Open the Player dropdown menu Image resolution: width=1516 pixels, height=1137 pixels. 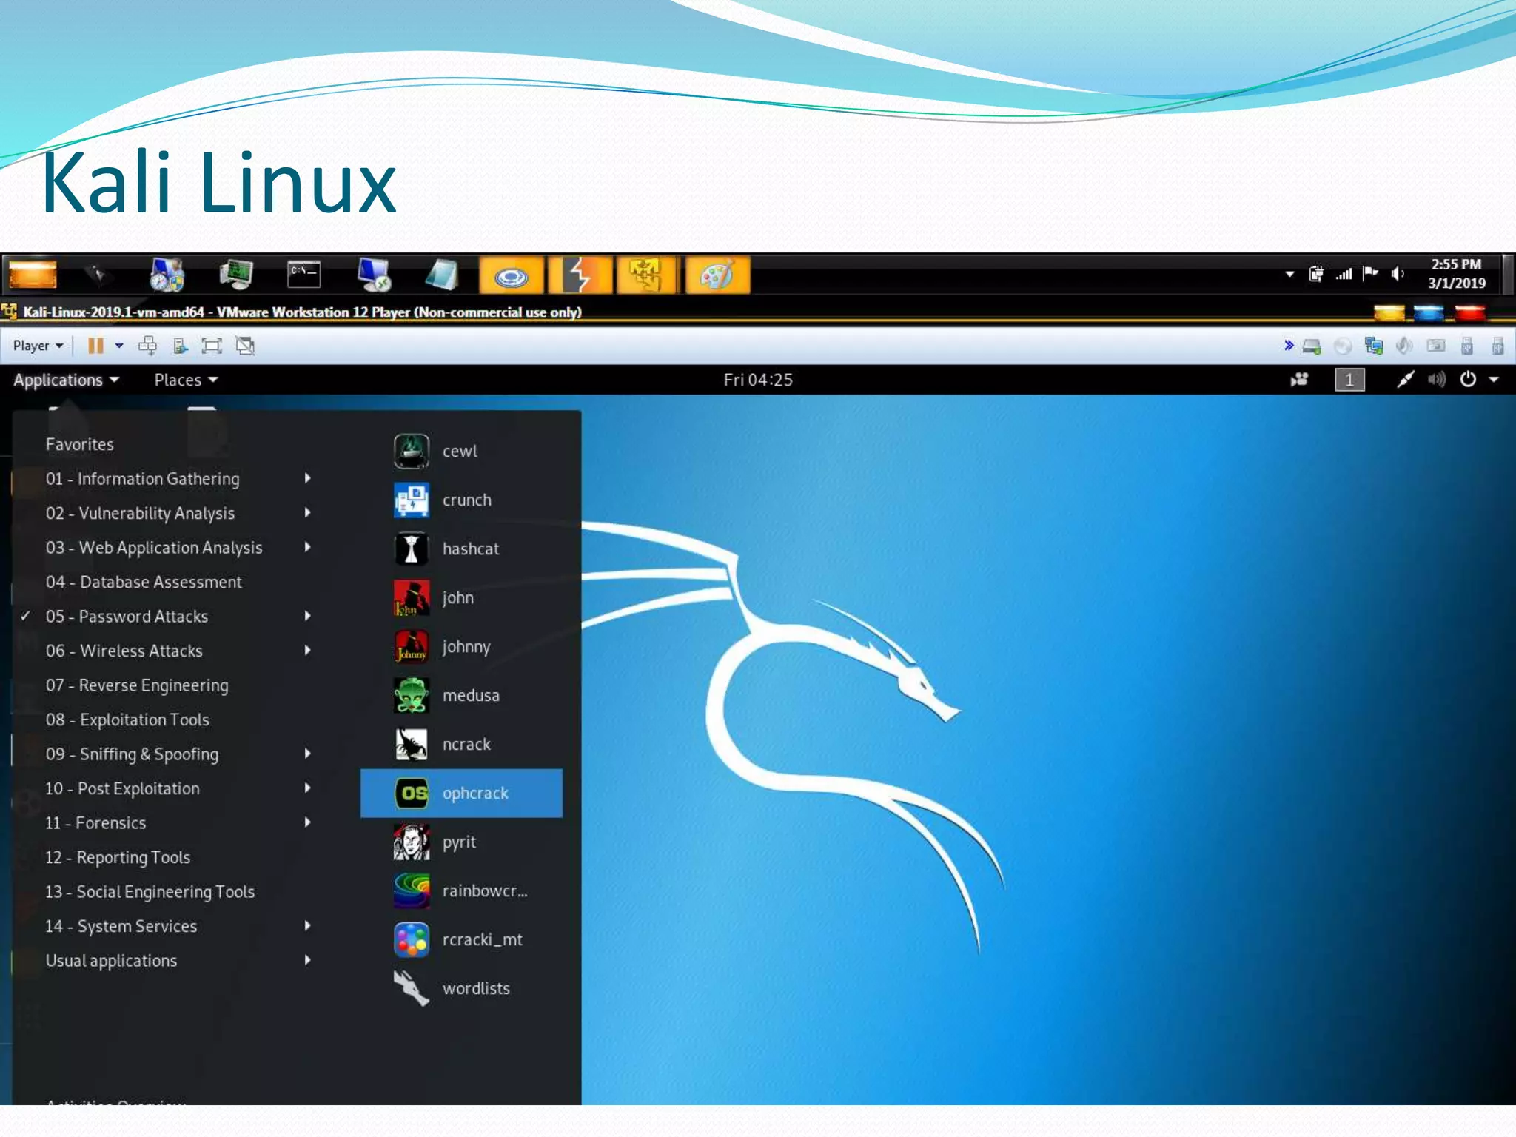tap(38, 346)
